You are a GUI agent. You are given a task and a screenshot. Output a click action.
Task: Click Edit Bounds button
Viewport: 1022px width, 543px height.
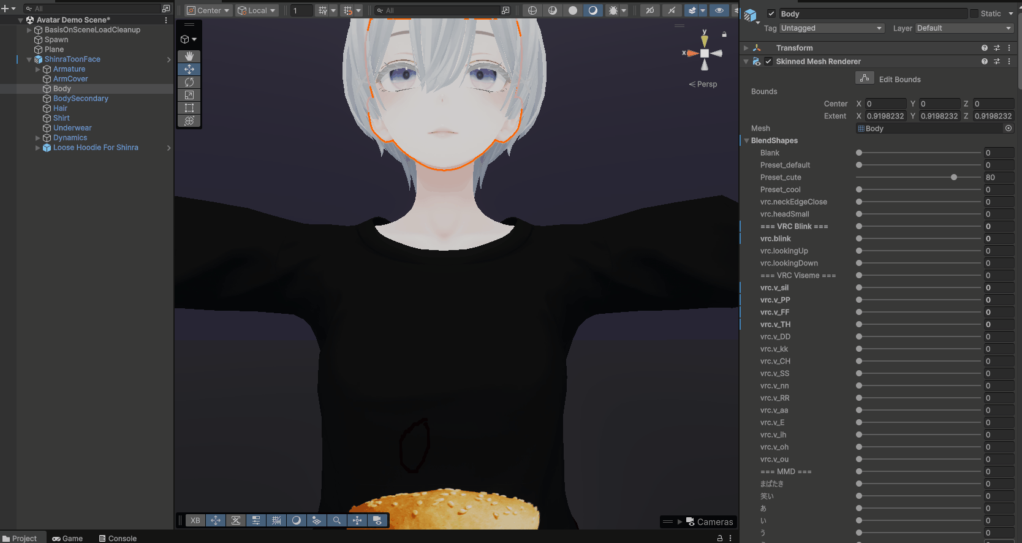[x=865, y=78]
